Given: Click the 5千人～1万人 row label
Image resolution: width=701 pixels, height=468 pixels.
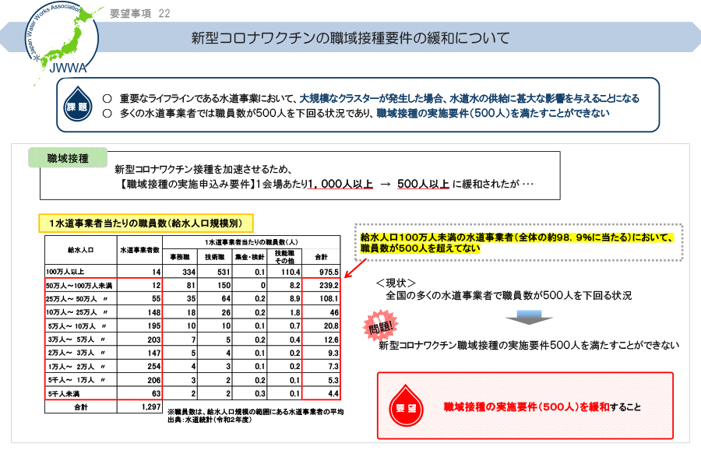Looking at the screenshot, I should (x=76, y=380).
